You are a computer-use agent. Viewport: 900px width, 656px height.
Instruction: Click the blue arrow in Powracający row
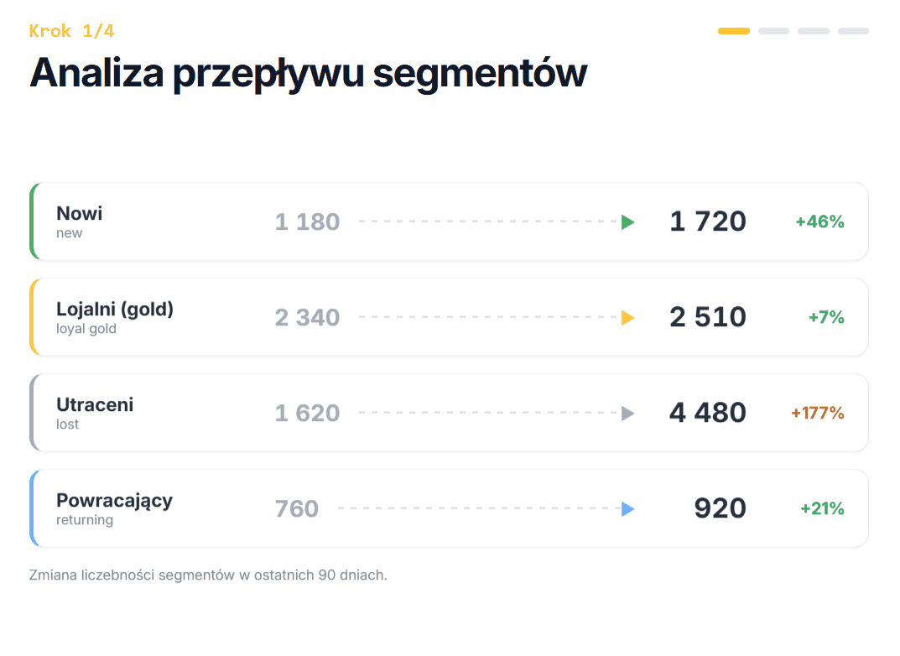click(628, 508)
